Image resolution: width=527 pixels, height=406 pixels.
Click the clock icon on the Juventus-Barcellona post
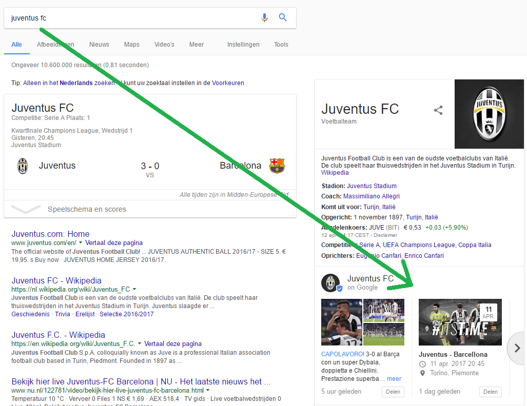[x=422, y=363]
